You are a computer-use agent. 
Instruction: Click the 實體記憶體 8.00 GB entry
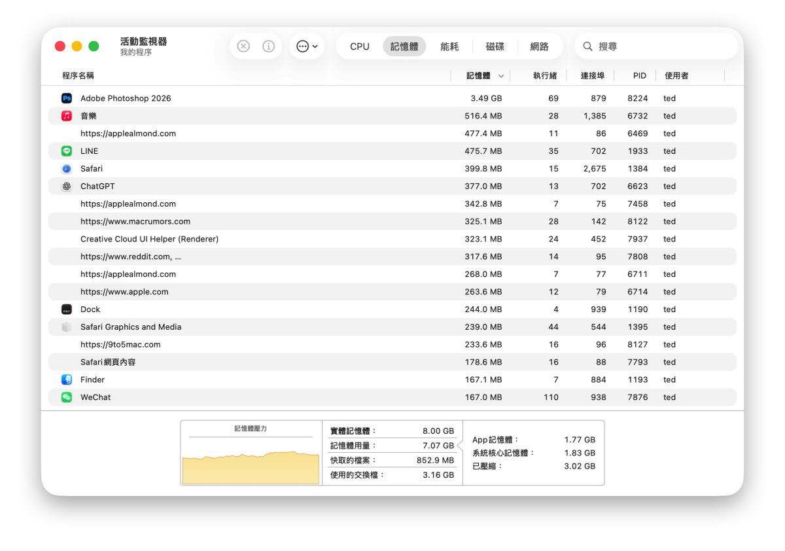(x=392, y=431)
